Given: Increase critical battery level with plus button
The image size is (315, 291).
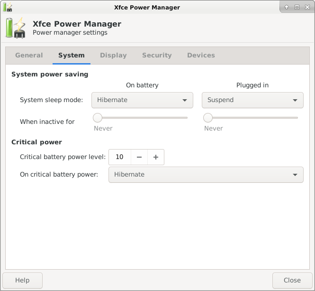Looking at the screenshot, I should [156, 157].
